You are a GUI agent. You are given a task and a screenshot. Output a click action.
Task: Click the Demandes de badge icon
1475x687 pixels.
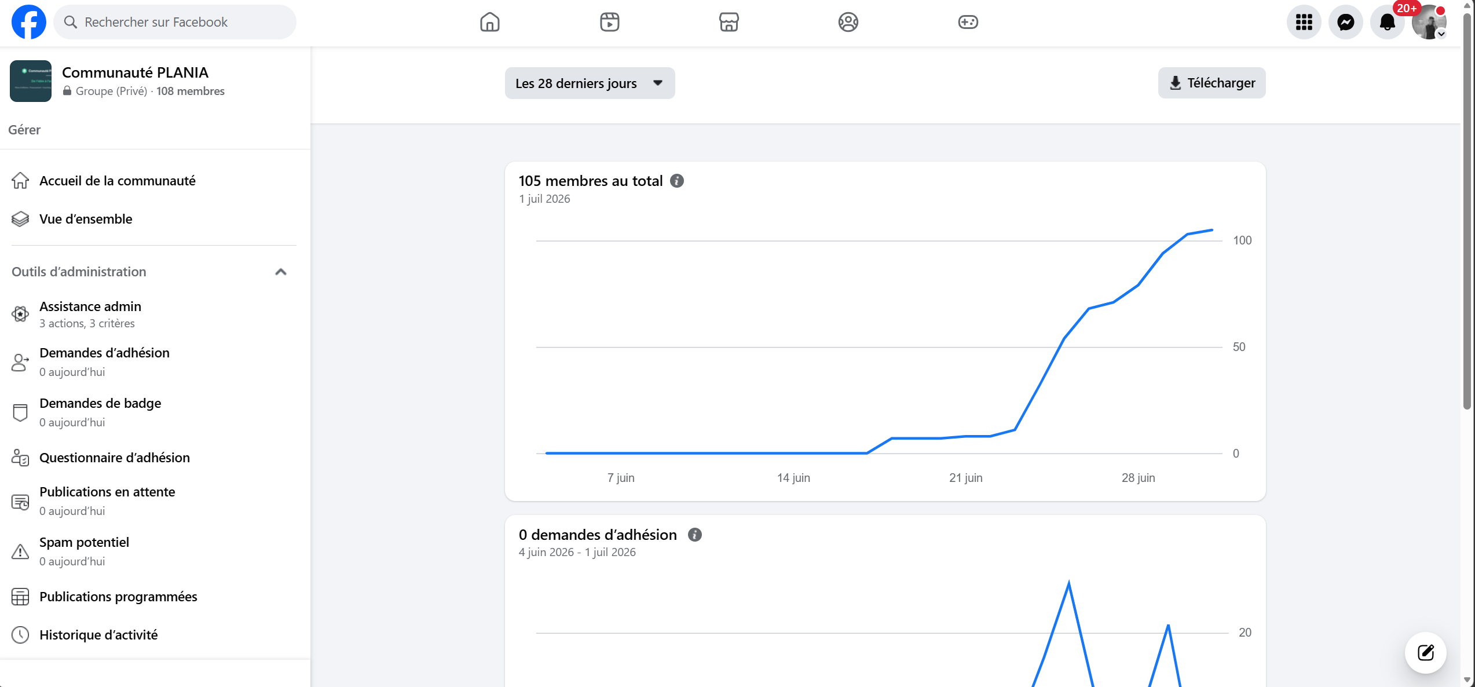[x=20, y=412]
